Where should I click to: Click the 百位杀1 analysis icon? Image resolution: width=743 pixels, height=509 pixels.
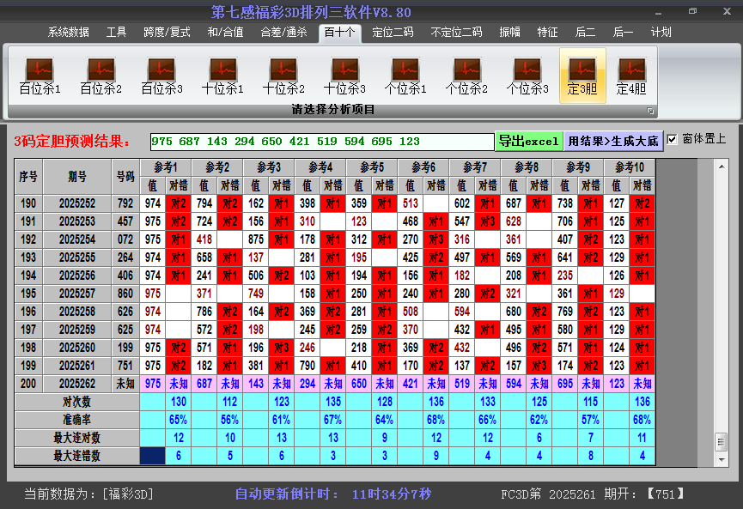[40, 76]
